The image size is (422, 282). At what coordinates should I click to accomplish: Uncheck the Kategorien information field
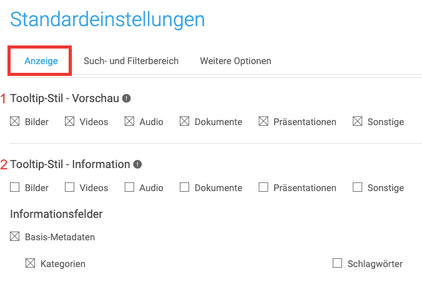click(x=31, y=263)
